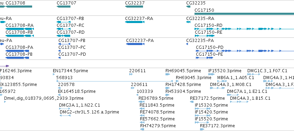Open the RE36789.5prime EST label
Viewport: 294px width, 131px height.
click(x=156, y=98)
